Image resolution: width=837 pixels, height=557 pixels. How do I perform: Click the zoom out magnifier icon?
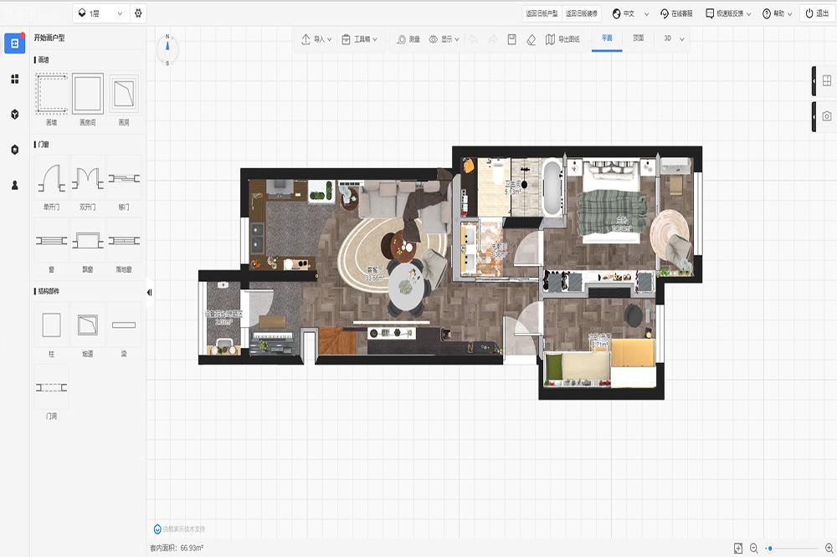point(754,548)
